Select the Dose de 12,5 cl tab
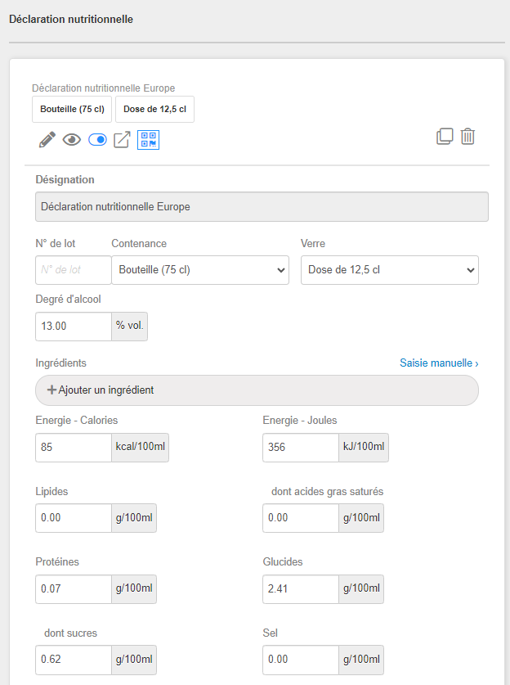Viewport: 510px width, 685px height. [x=154, y=110]
